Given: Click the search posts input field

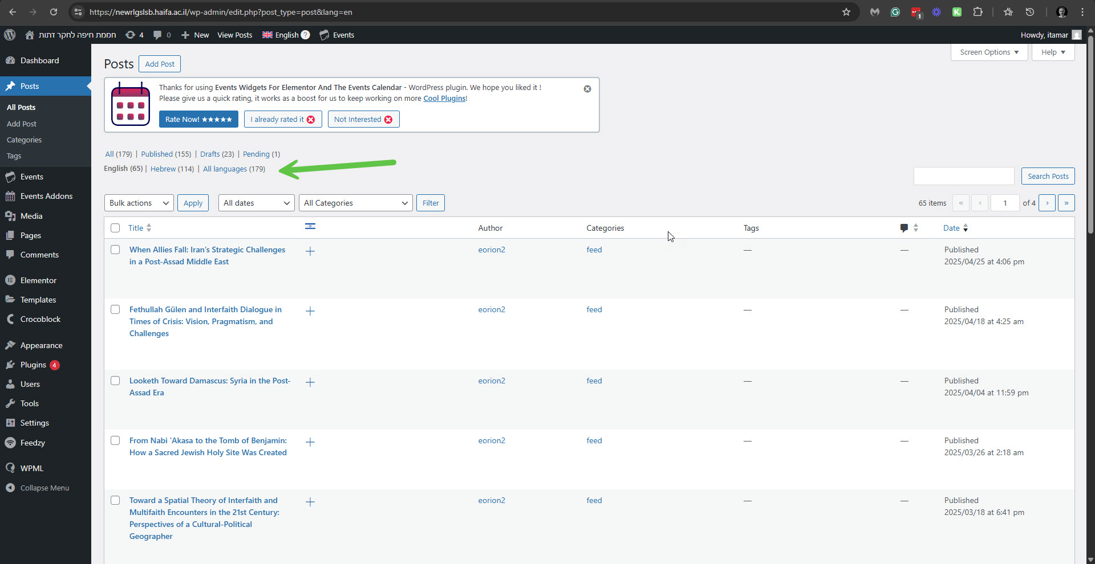Looking at the screenshot, I should 964,176.
